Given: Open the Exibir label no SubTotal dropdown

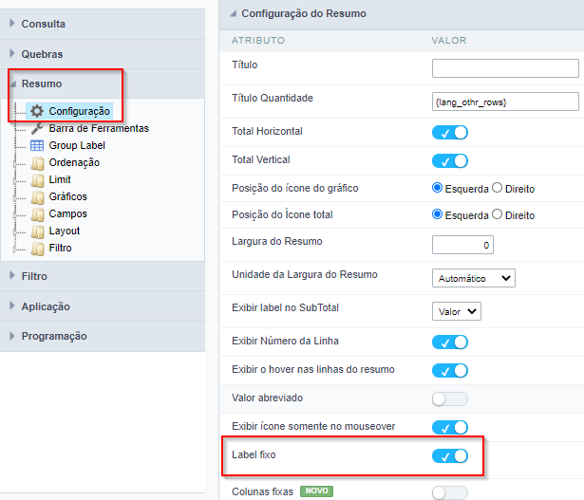Looking at the screenshot, I should [456, 311].
